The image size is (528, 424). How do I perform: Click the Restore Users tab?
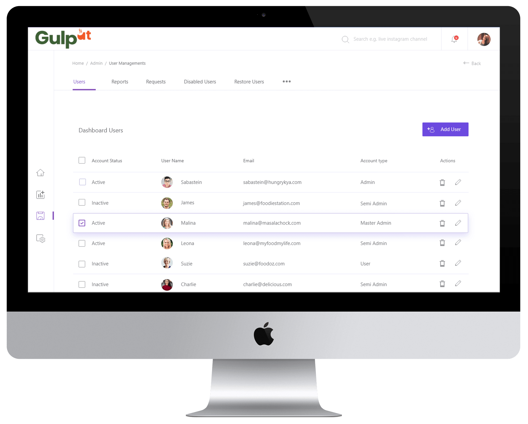point(249,81)
